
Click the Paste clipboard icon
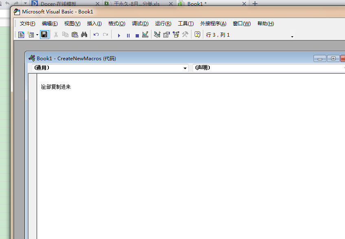coord(75,35)
